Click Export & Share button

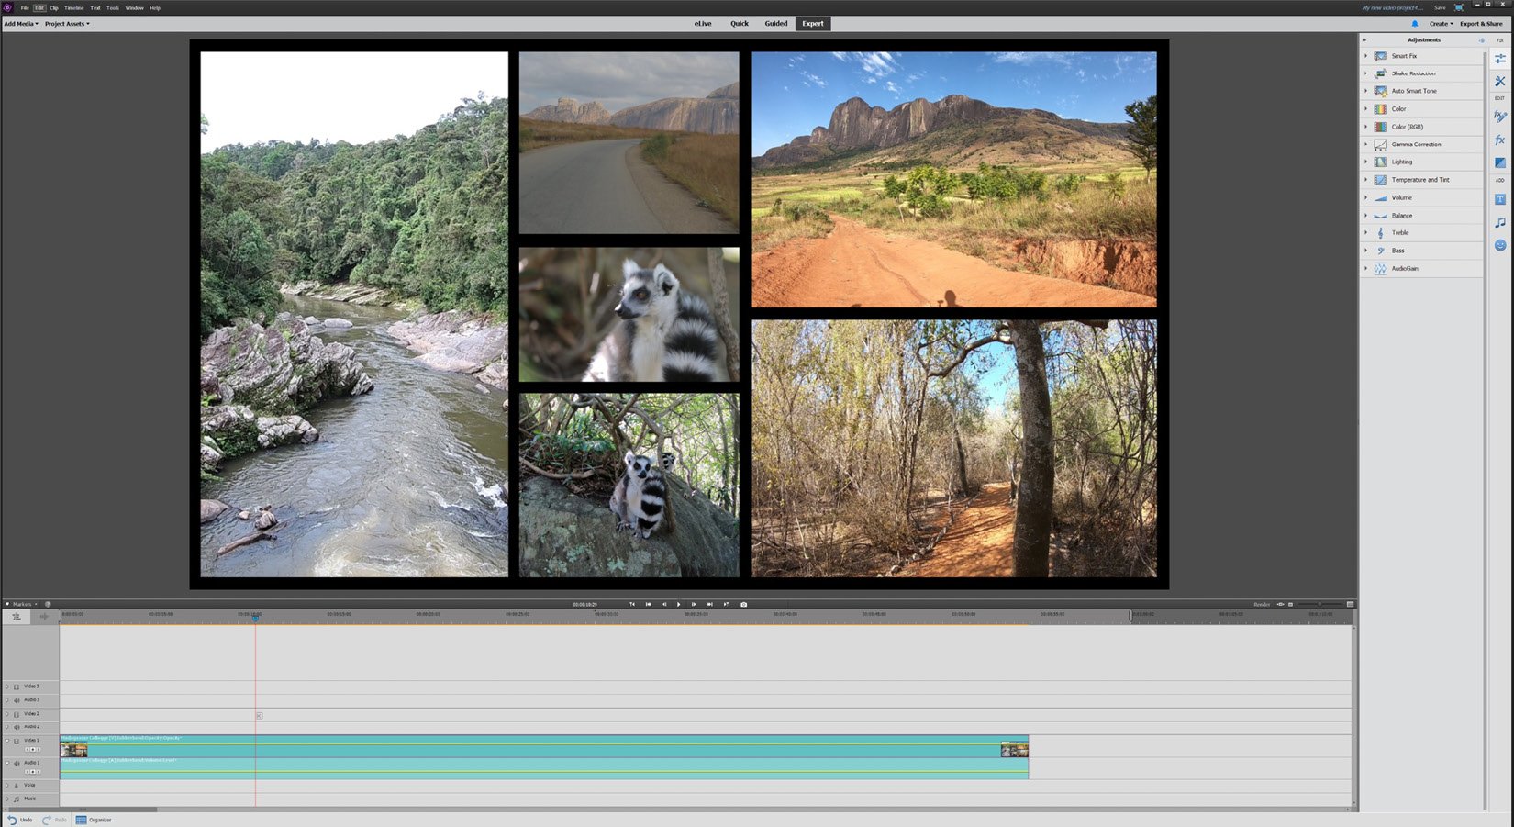[1481, 24]
